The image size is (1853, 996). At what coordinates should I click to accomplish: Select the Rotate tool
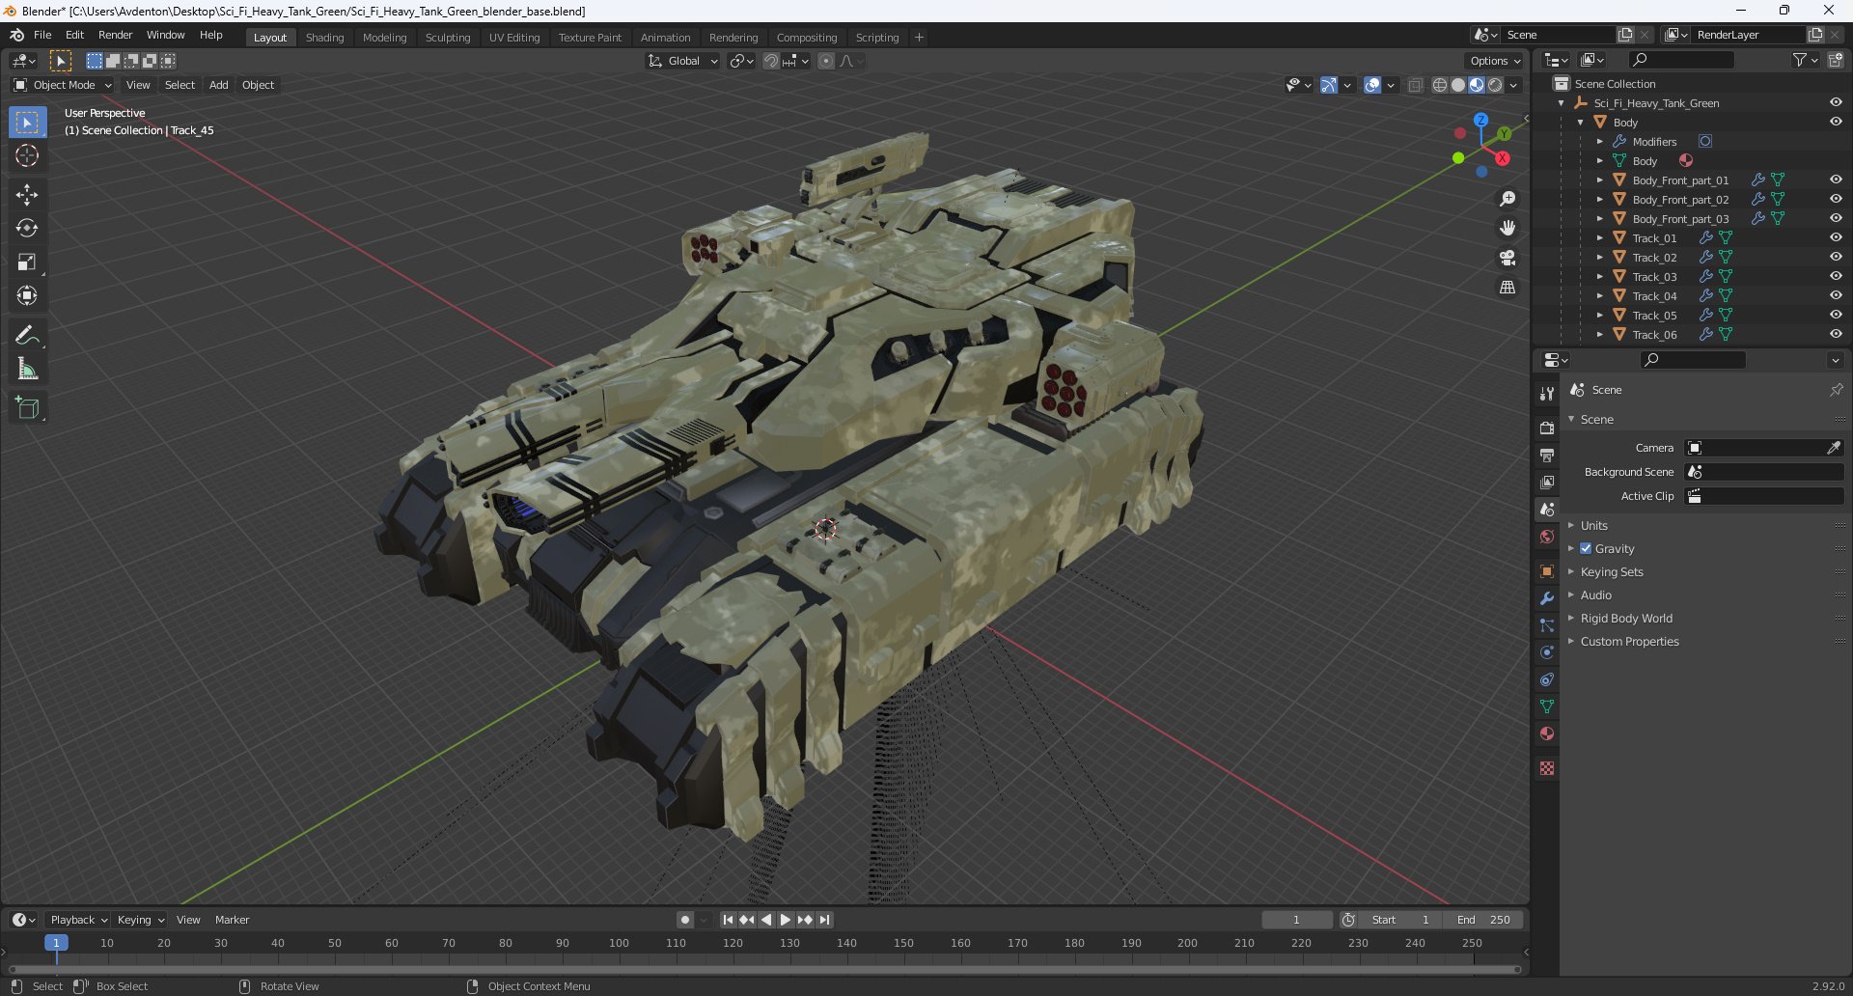27,229
